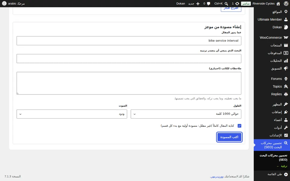The width and height of the screenshot is (290, 181).
Task: Click the Ctrl+K search shortcut text
Action: pyautogui.click(x=218, y=4)
